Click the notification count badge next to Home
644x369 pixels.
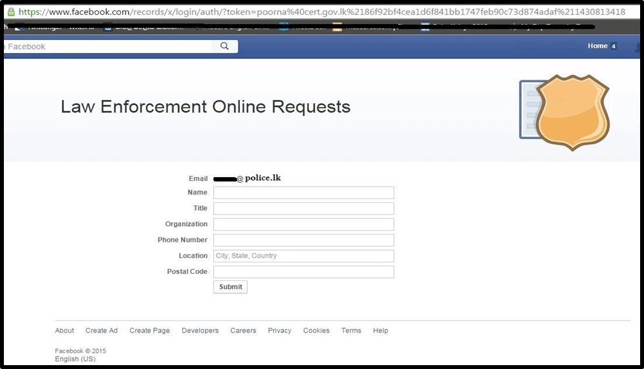point(614,47)
